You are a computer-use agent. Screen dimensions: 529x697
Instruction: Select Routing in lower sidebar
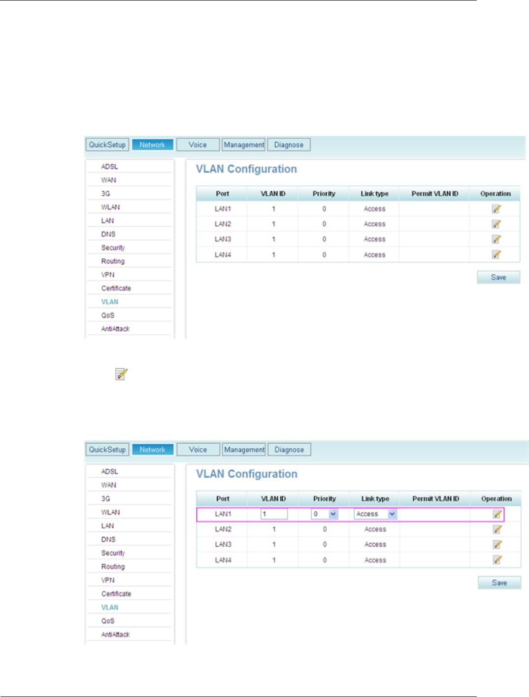coord(113,567)
